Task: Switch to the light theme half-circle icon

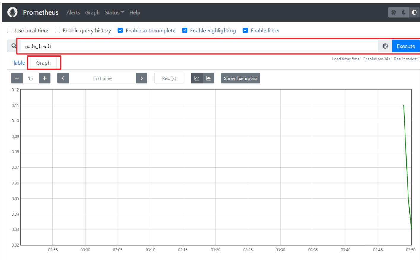Action: pos(414,12)
